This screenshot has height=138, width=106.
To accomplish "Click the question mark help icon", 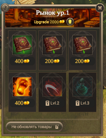I will pyautogui.click(x=5, y=8).
